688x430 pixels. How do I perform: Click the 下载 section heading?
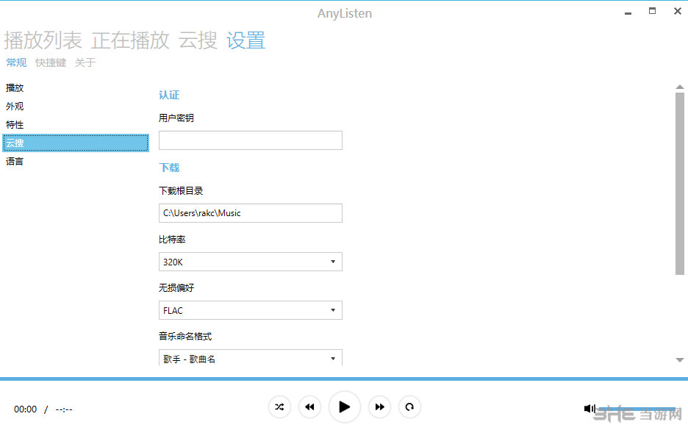click(x=169, y=168)
